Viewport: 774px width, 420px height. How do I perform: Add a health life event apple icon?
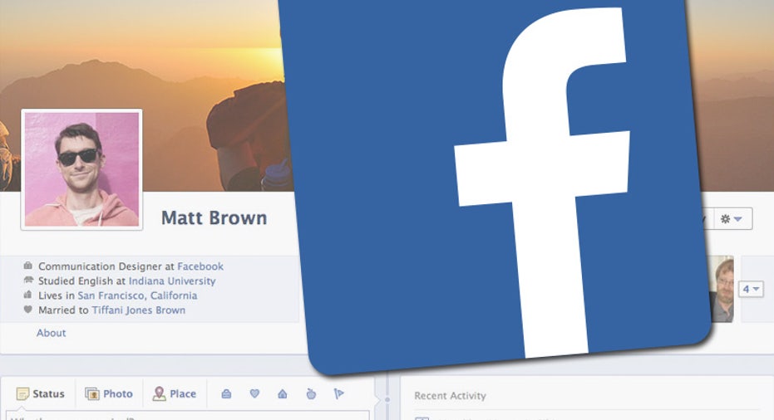311,393
